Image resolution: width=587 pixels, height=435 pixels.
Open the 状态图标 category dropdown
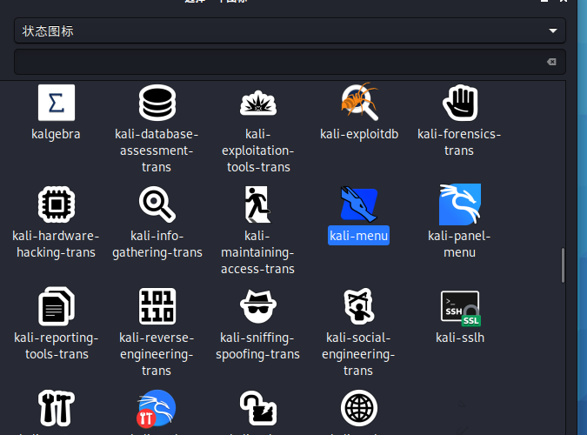(290, 31)
